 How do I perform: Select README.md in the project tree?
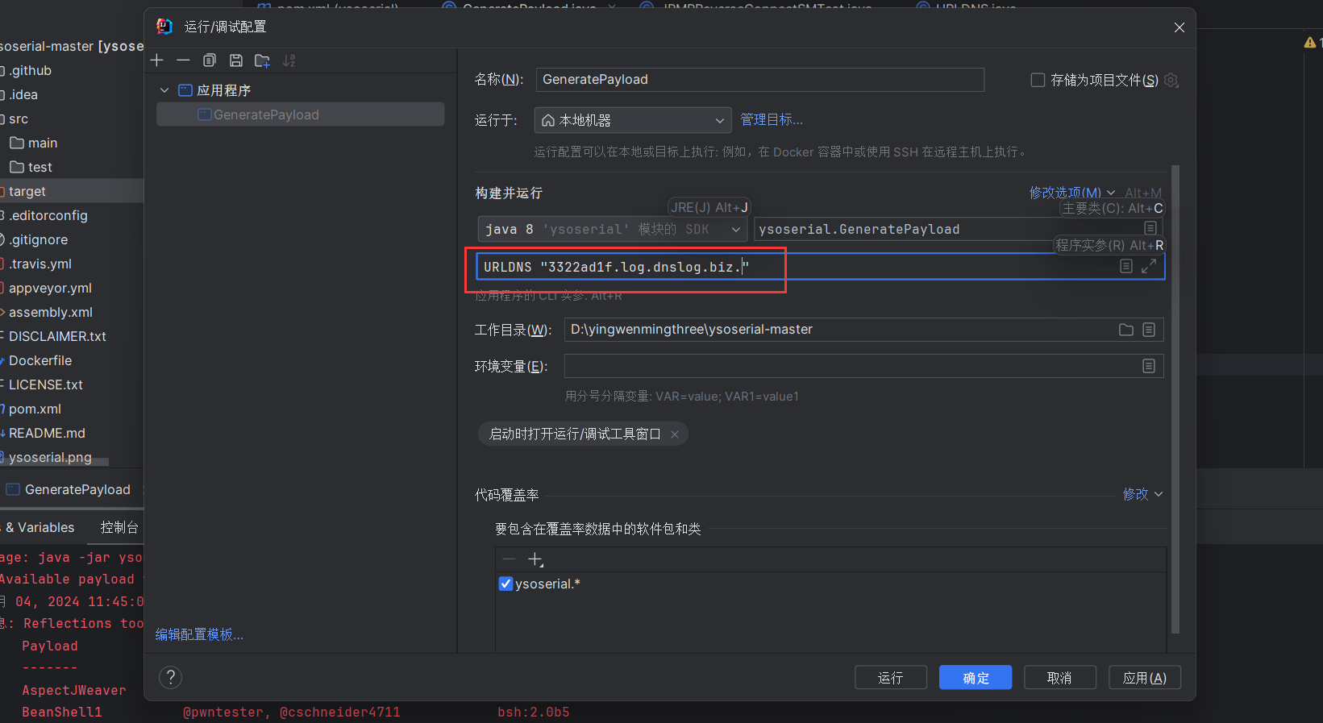click(x=46, y=433)
